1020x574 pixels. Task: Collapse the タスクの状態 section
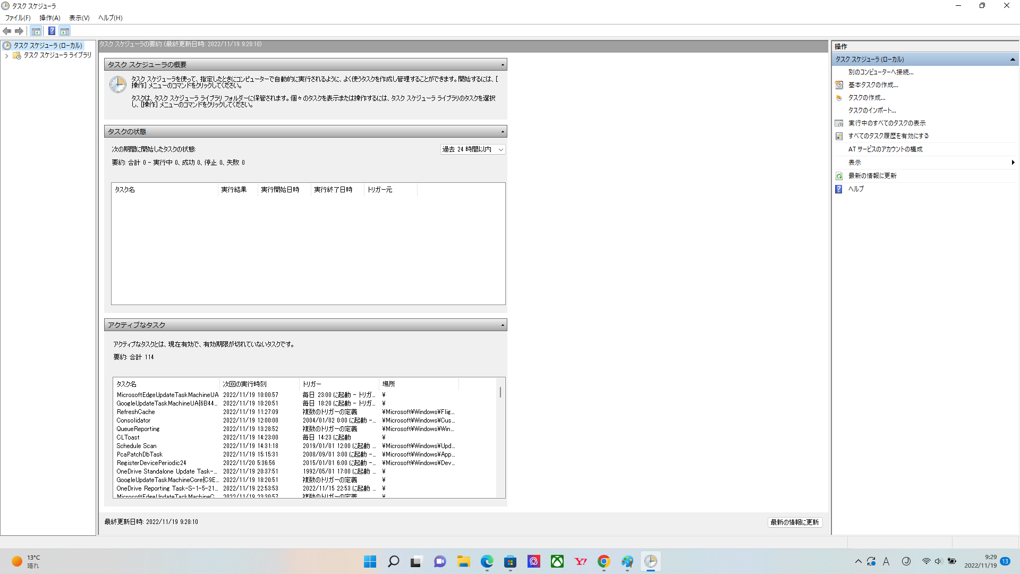[x=502, y=132]
